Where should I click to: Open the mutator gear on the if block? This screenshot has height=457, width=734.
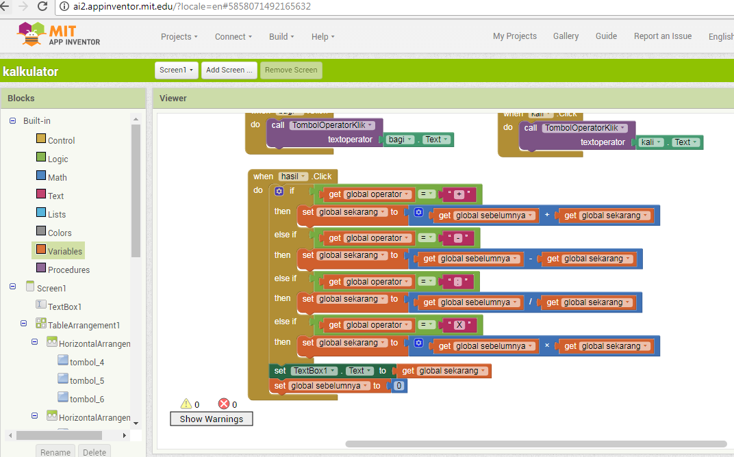click(279, 191)
